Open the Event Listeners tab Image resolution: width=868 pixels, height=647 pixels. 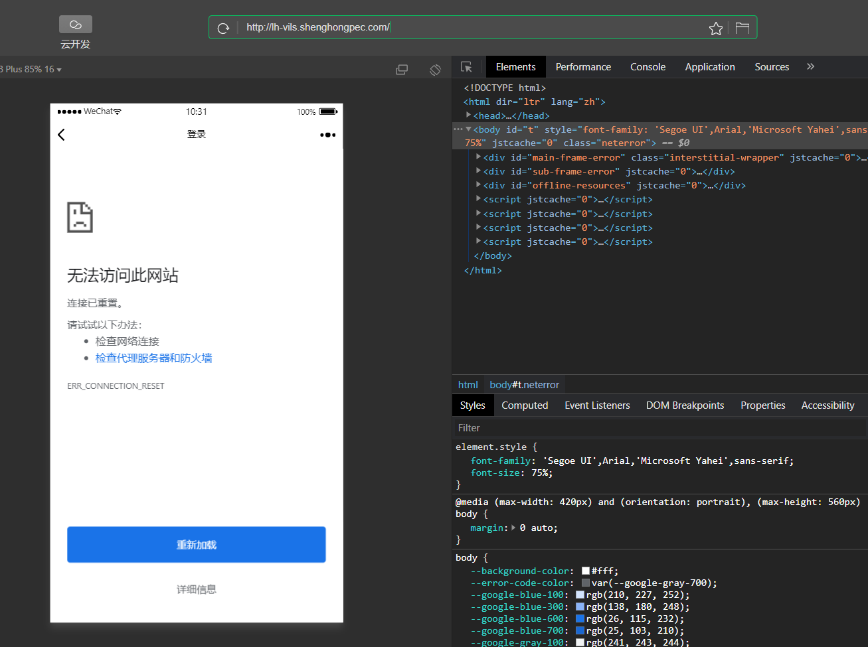pos(597,405)
